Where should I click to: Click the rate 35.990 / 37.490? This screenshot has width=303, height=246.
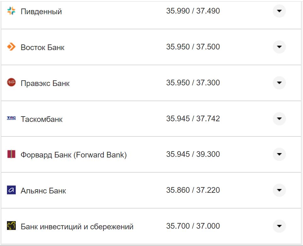[194, 10]
